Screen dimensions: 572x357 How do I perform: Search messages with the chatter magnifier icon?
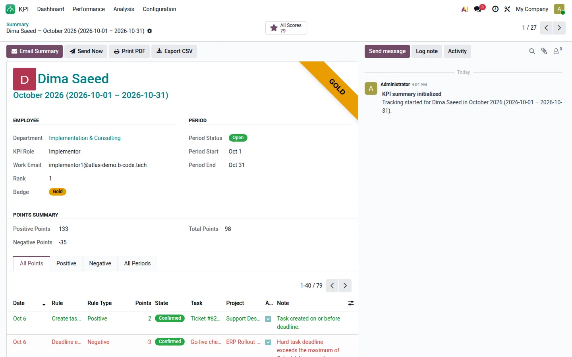(x=532, y=51)
